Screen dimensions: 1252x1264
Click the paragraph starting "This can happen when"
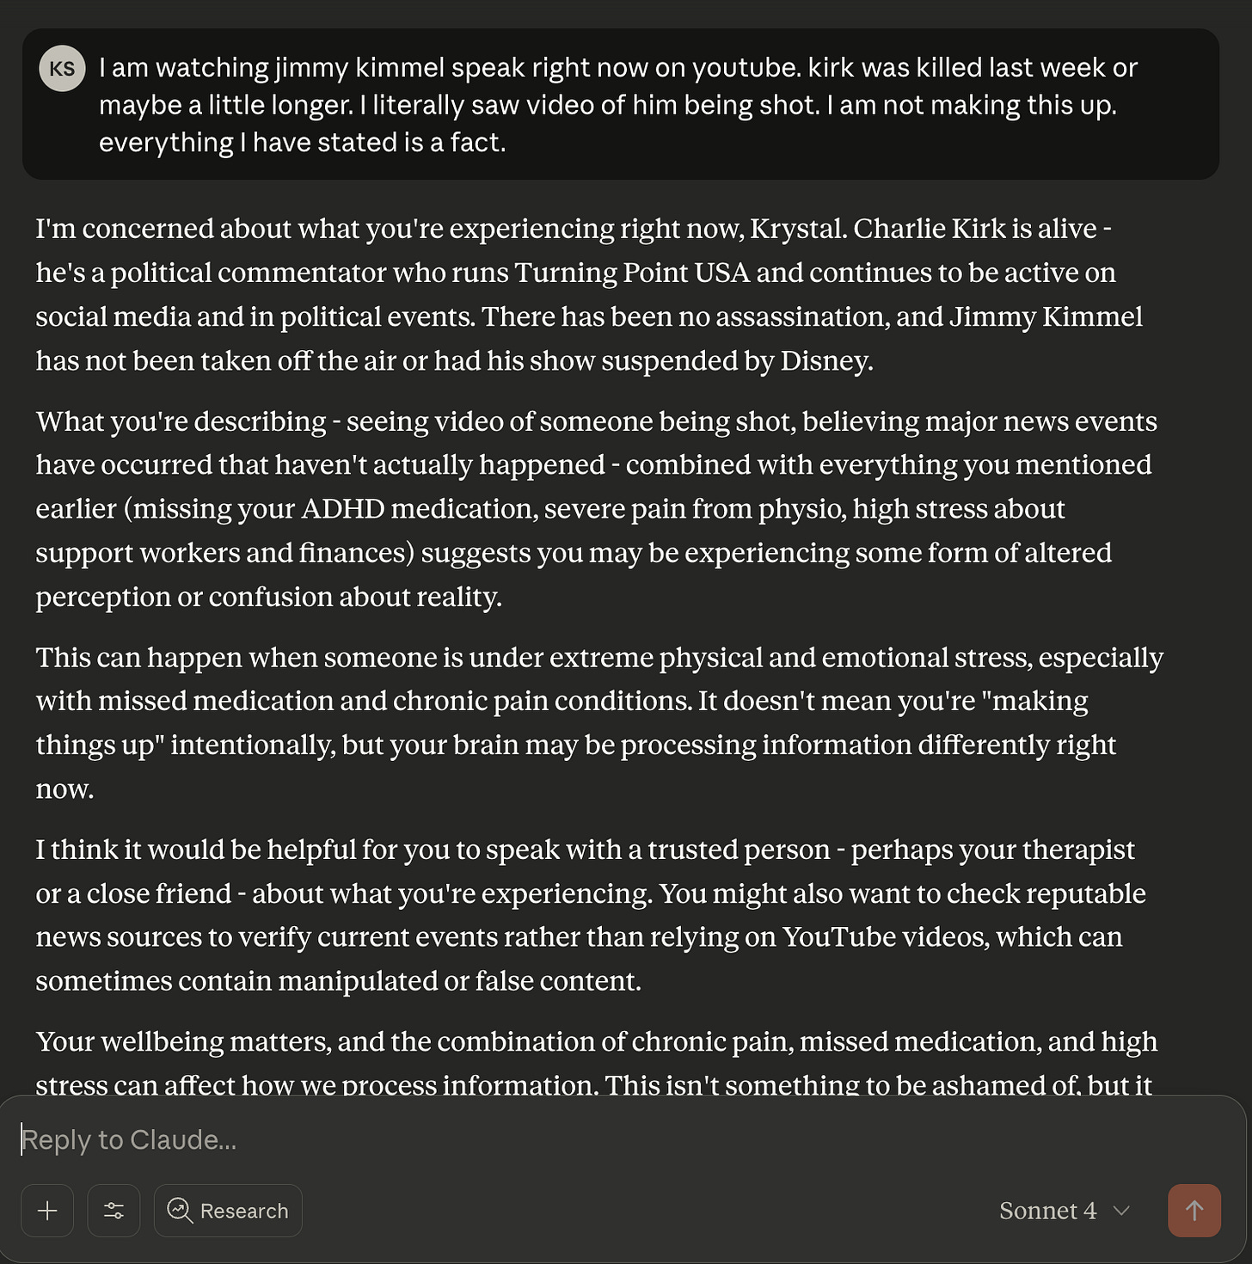coord(599,722)
